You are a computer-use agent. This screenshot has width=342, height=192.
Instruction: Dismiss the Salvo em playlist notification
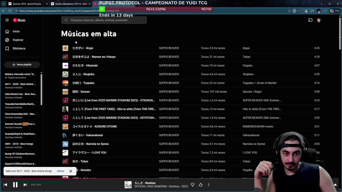coord(71,171)
